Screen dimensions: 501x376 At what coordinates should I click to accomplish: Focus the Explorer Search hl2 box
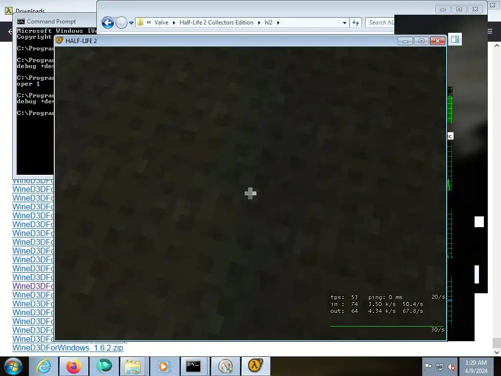click(380, 23)
